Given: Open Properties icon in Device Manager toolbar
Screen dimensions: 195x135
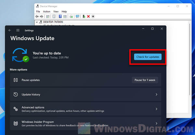Looking at the screenshot, I should click(x=54, y=16).
